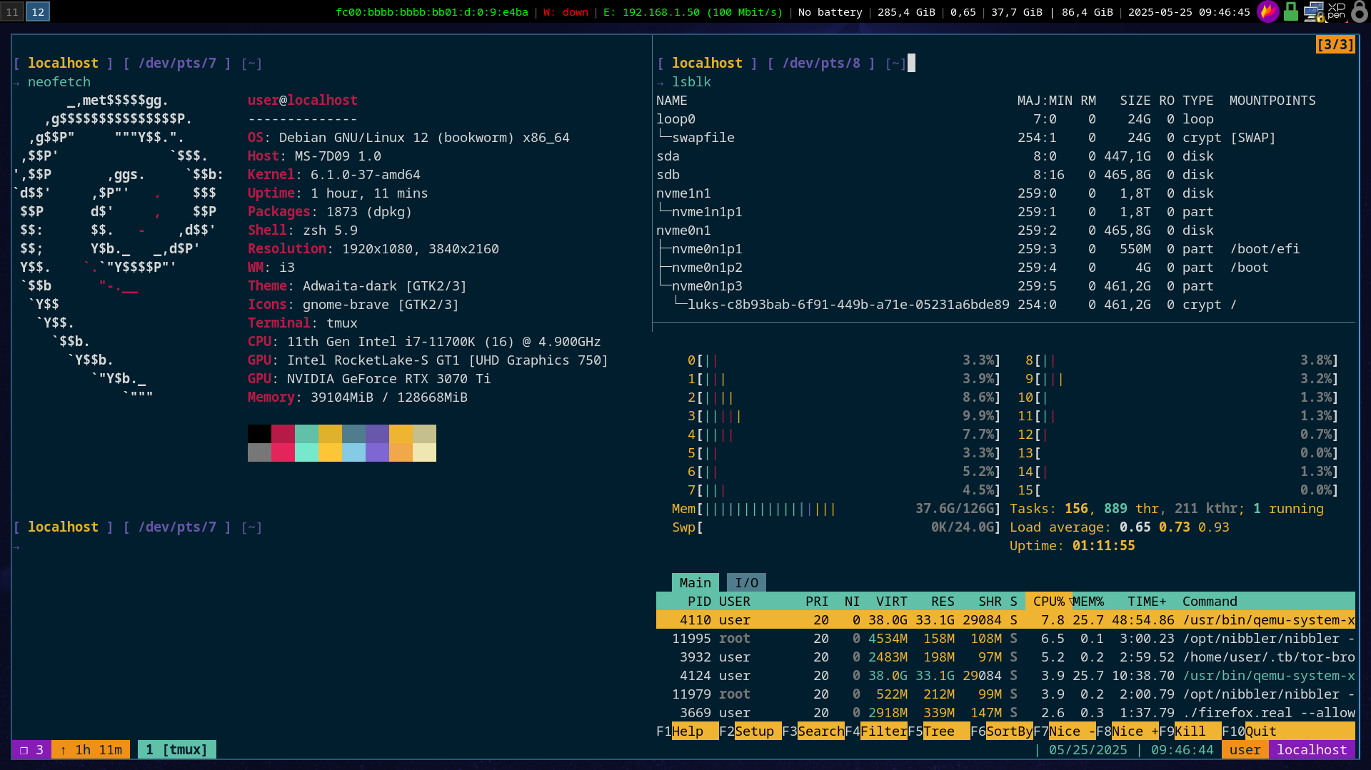The image size is (1371, 770).
Task: Click F6 SortBy in htop
Action: 1001,731
